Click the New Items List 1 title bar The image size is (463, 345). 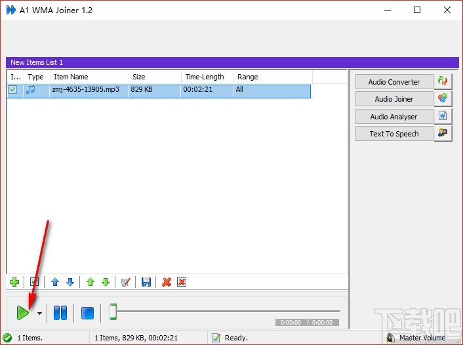click(232, 62)
